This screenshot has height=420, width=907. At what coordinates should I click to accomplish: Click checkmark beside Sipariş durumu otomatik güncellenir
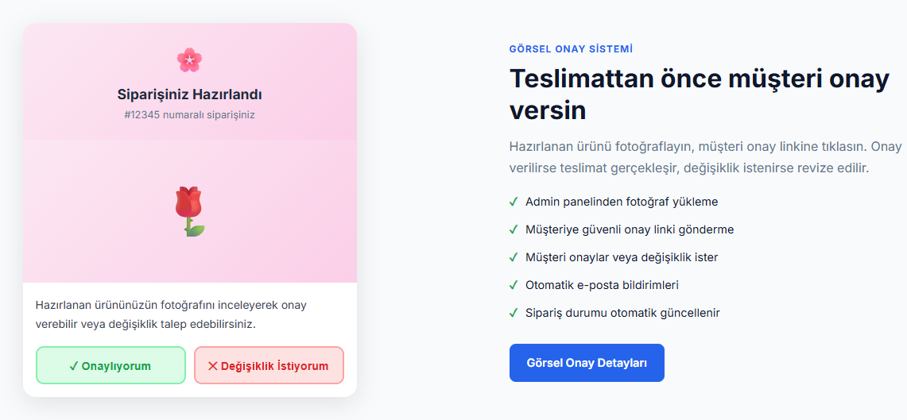coord(513,313)
